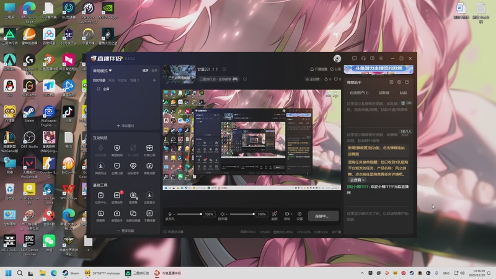496x279 pixels.
Task: Edit the 三角洲行动 category with pencil icon
Action: (245, 79)
